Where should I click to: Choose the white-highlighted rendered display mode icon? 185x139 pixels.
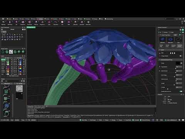11,52
